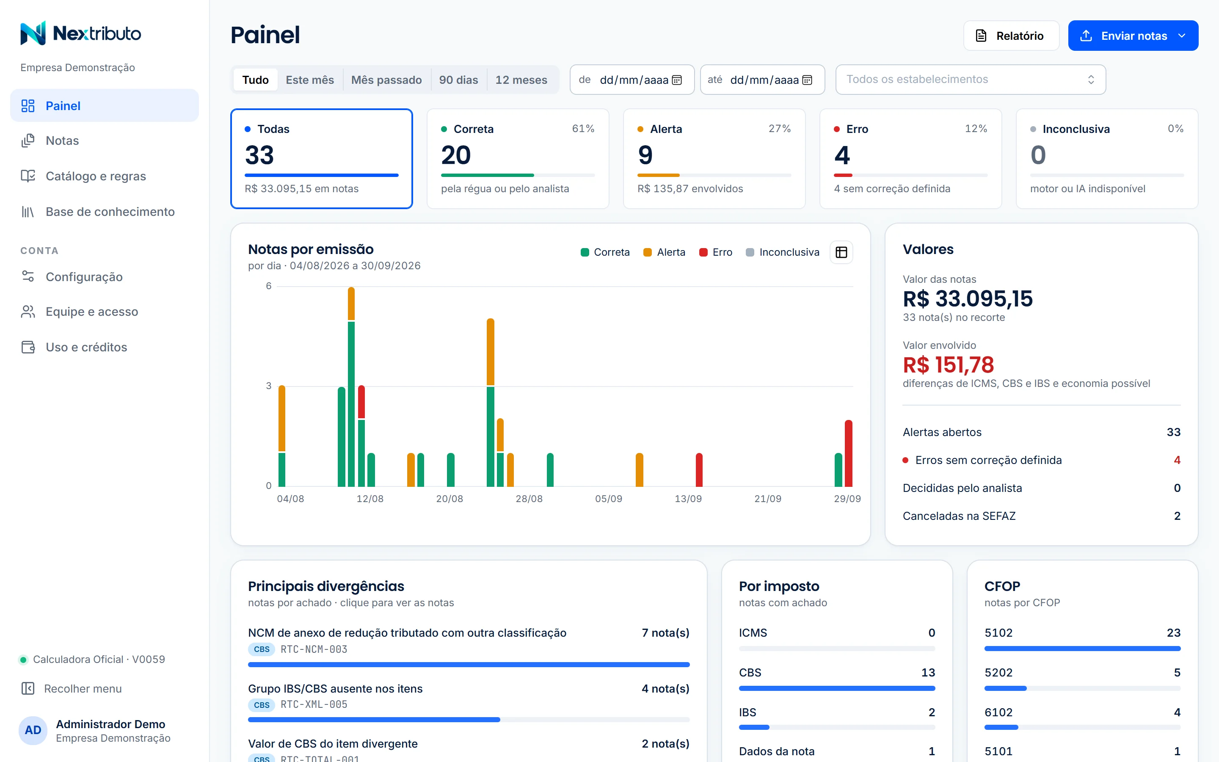Open the calendar picker in the 'até' field
This screenshot has height=762, width=1219.
point(807,80)
